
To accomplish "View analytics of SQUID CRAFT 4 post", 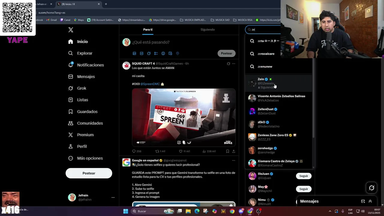I will click(209, 151).
